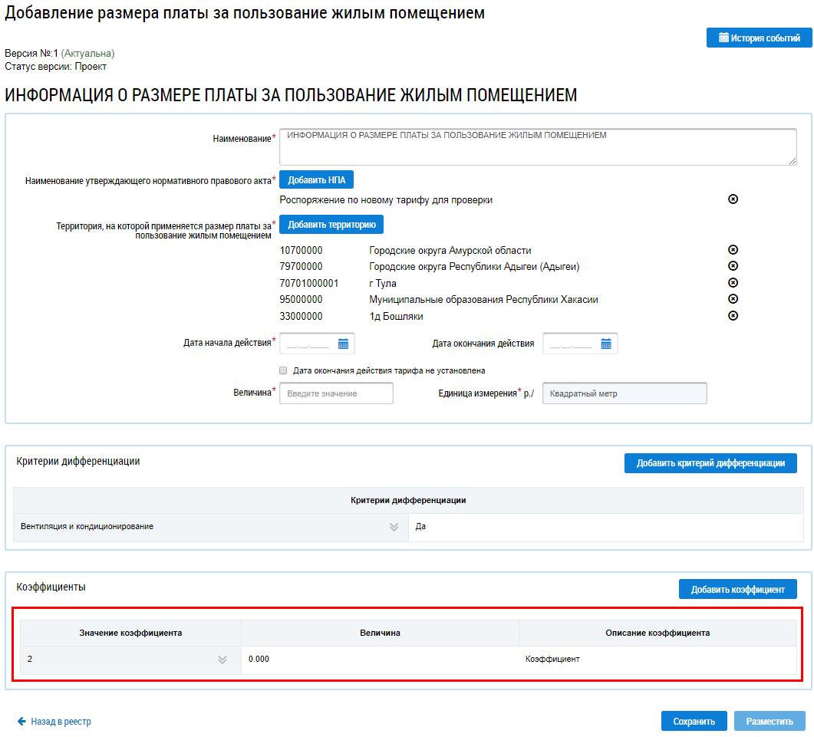Image resolution: width=814 pixels, height=737 pixels.
Task: Click 'Городские округа Амурской области' text
Action: (x=450, y=251)
